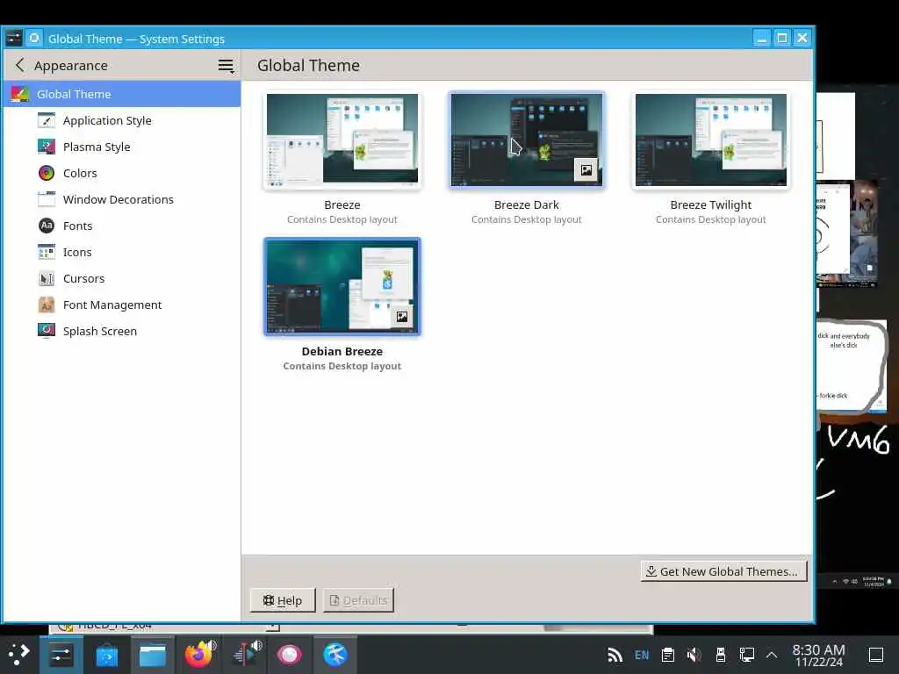Screen dimensions: 899x674
Task: Open the sidebar hamburger menu
Action: pos(226,66)
